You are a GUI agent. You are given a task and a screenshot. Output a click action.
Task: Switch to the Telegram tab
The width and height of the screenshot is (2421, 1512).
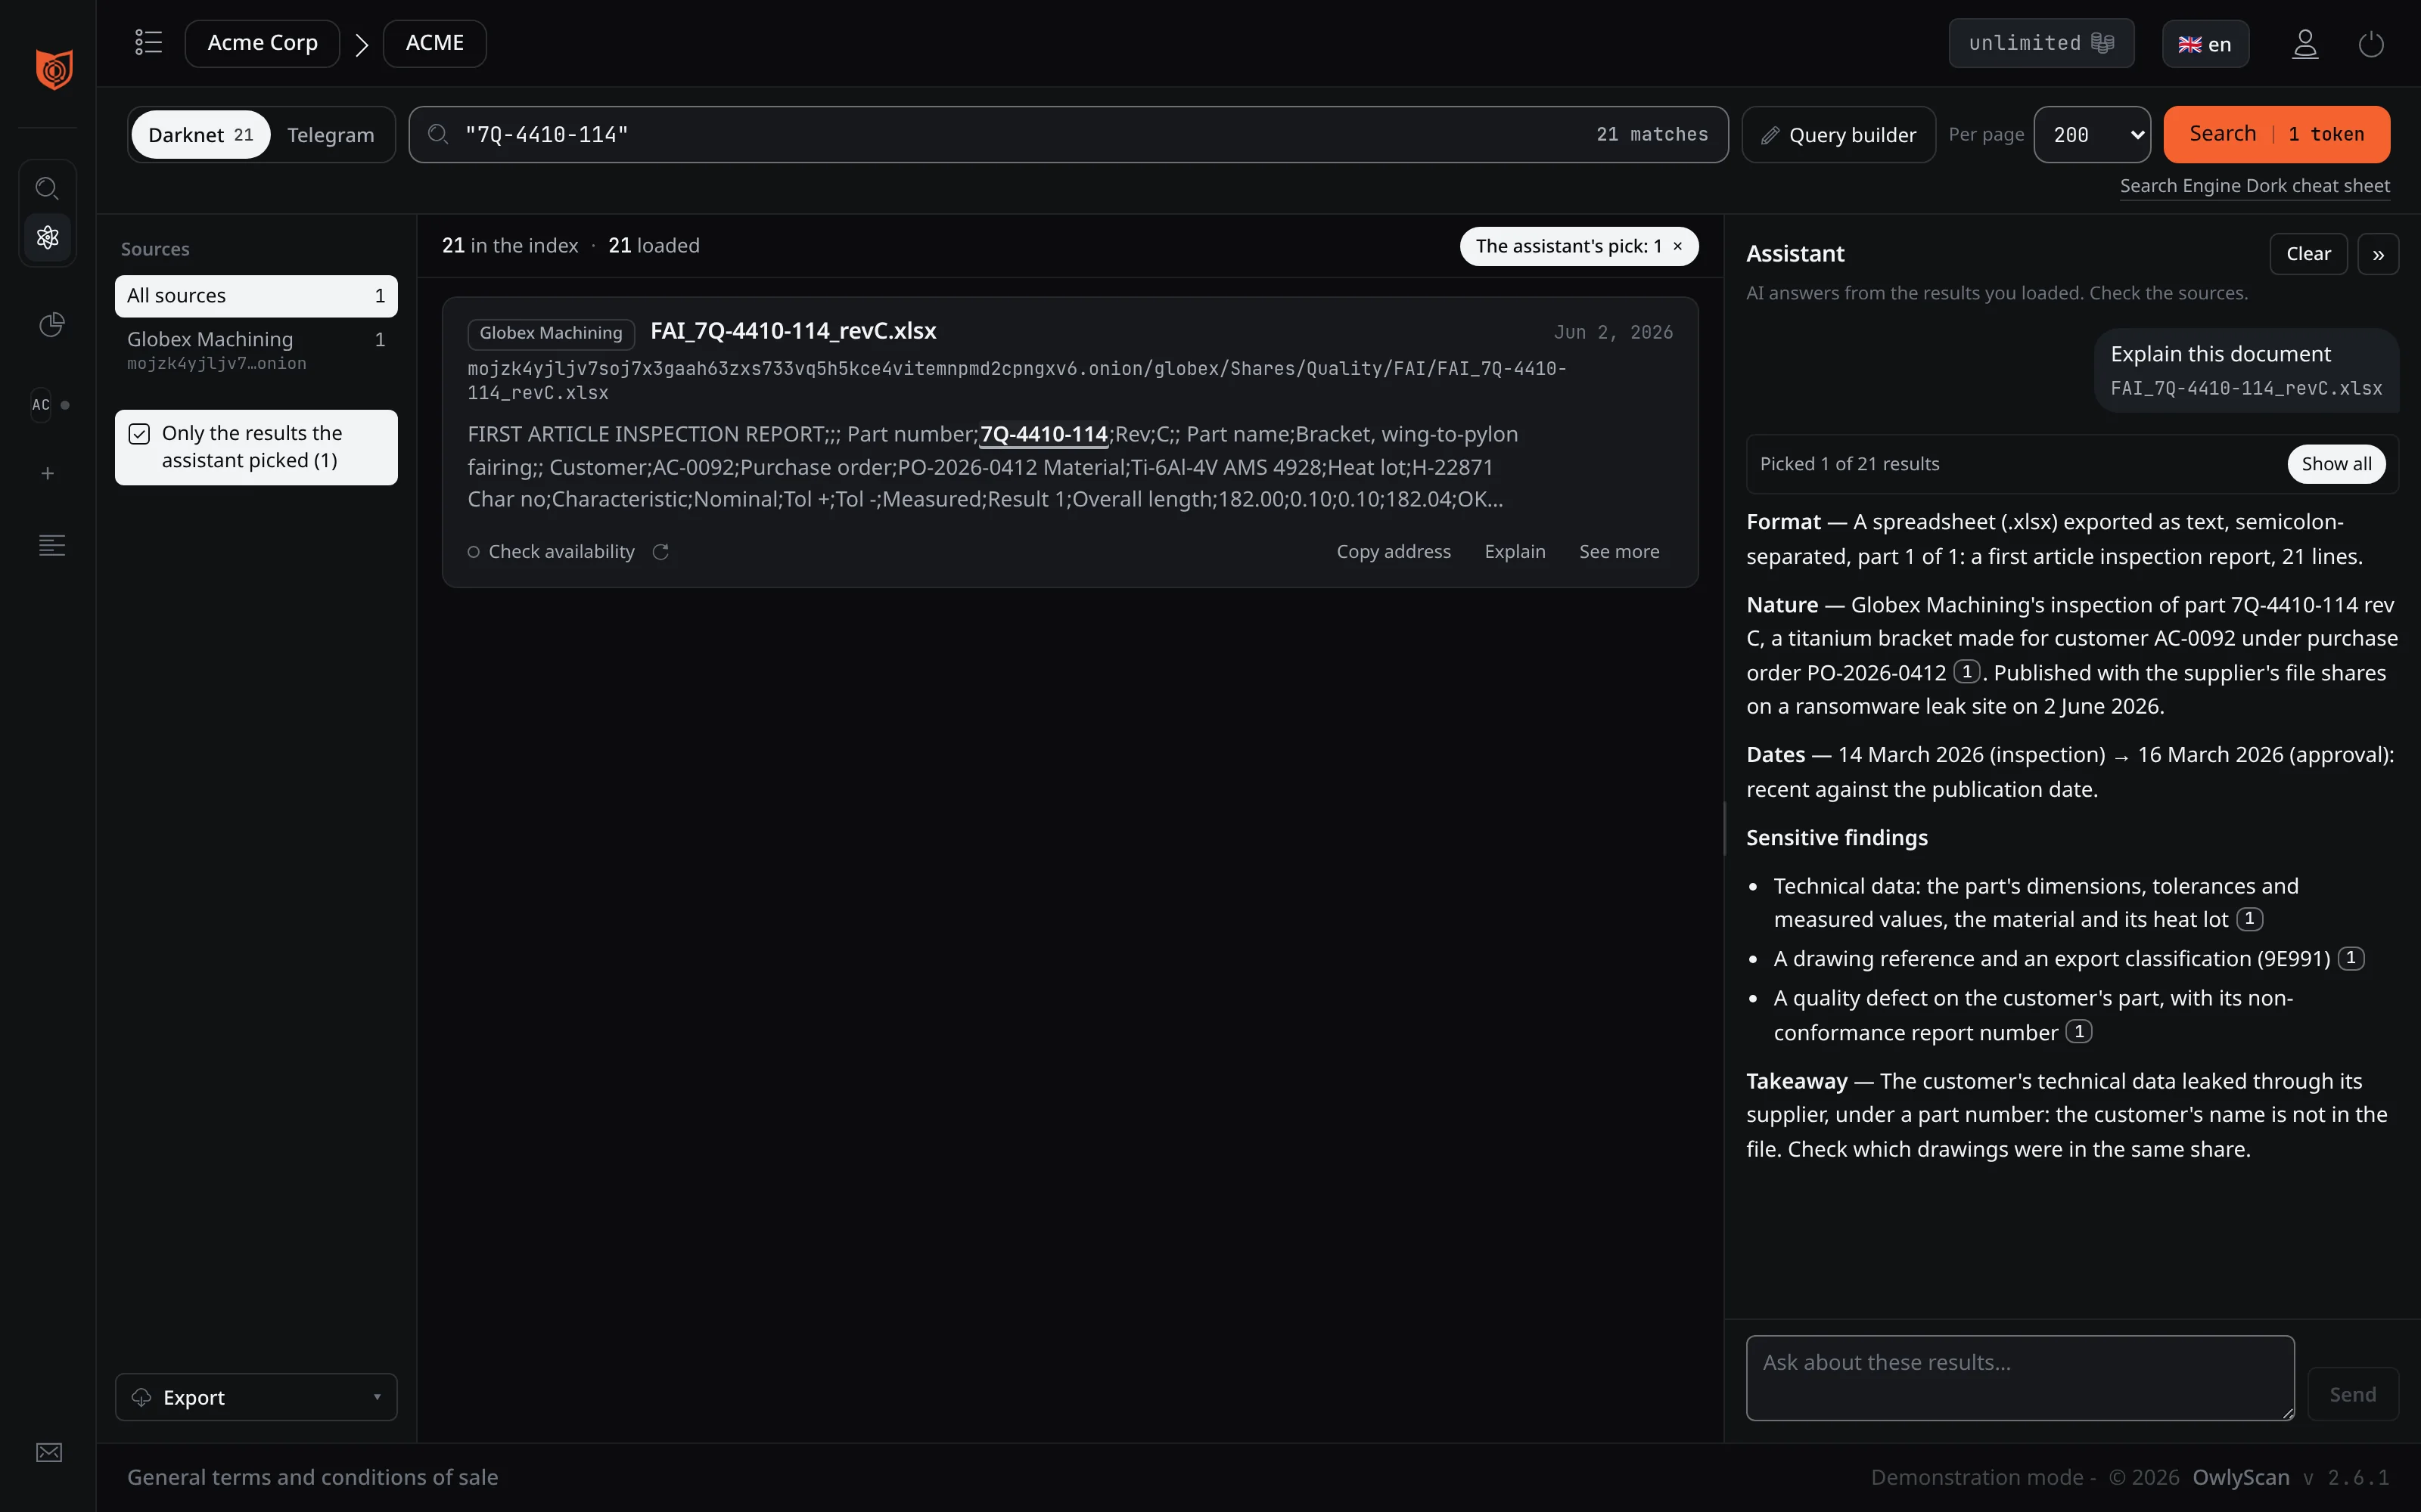pyautogui.click(x=330, y=135)
